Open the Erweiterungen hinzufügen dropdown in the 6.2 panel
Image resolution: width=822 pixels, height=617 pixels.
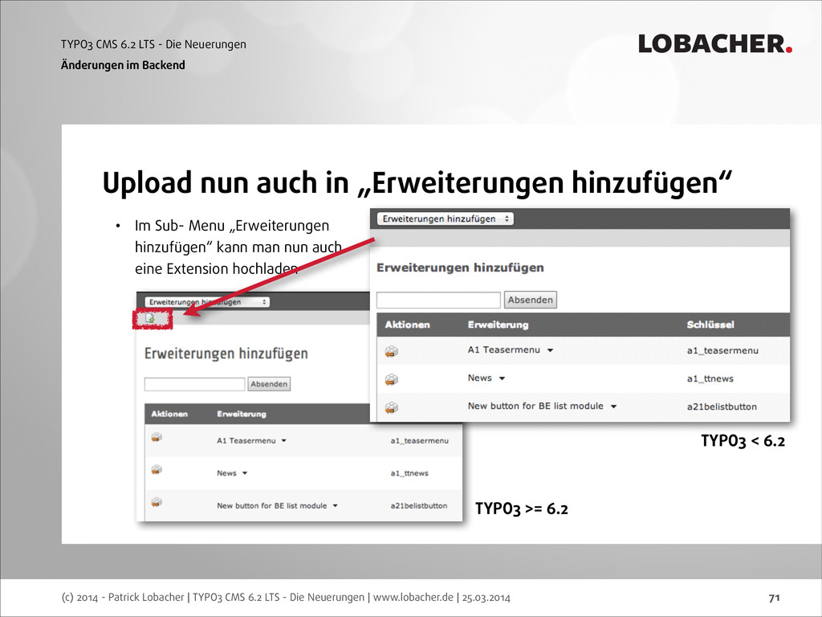(207, 302)
